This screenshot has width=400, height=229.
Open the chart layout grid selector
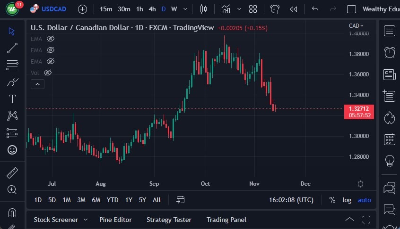[x=253, y=9]
